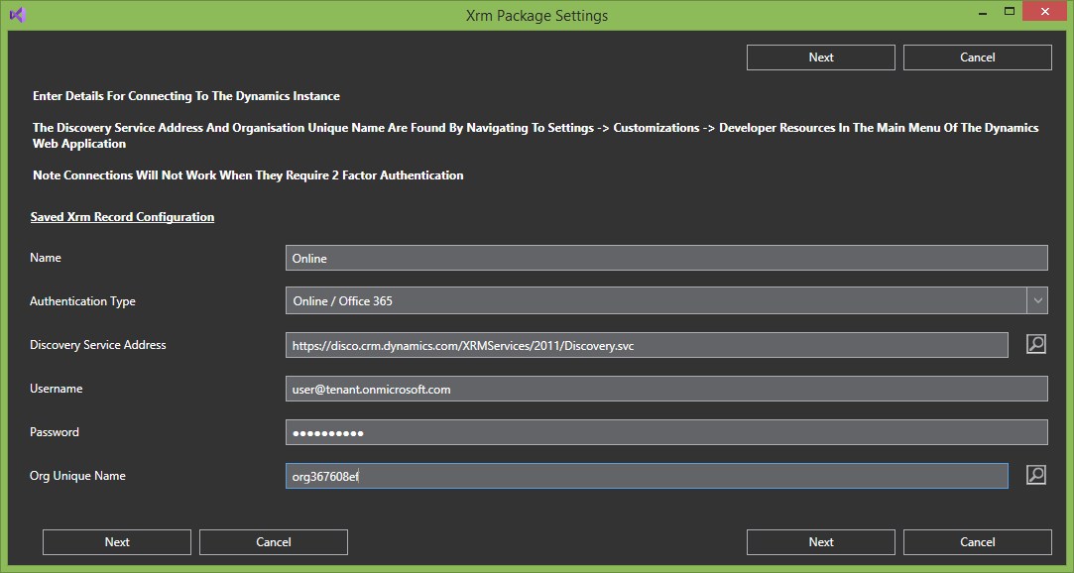Select the 'Online / Office 365' combo box
This screenshot has width=1074, height=573.
(655, 300)
